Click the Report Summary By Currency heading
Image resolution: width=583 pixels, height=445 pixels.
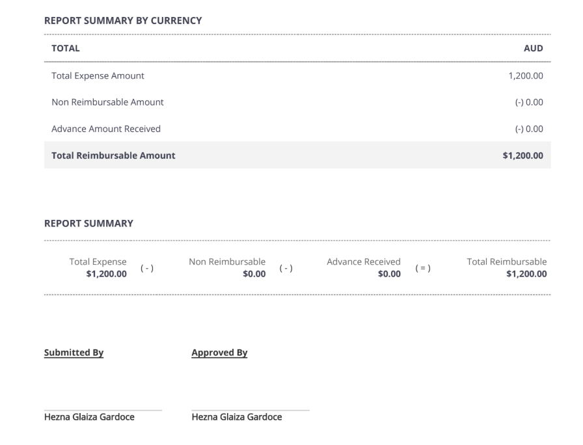point(122,21)
